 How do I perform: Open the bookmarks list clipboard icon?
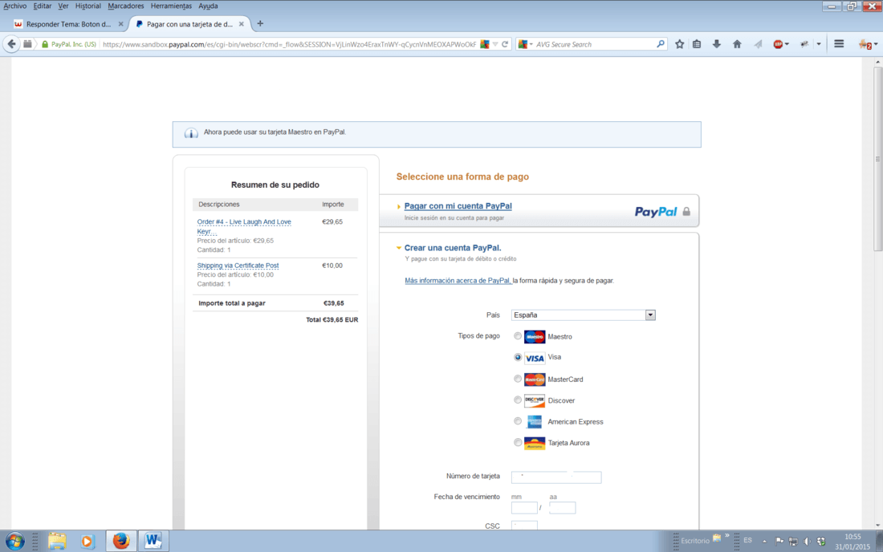[x=697, y=44]
